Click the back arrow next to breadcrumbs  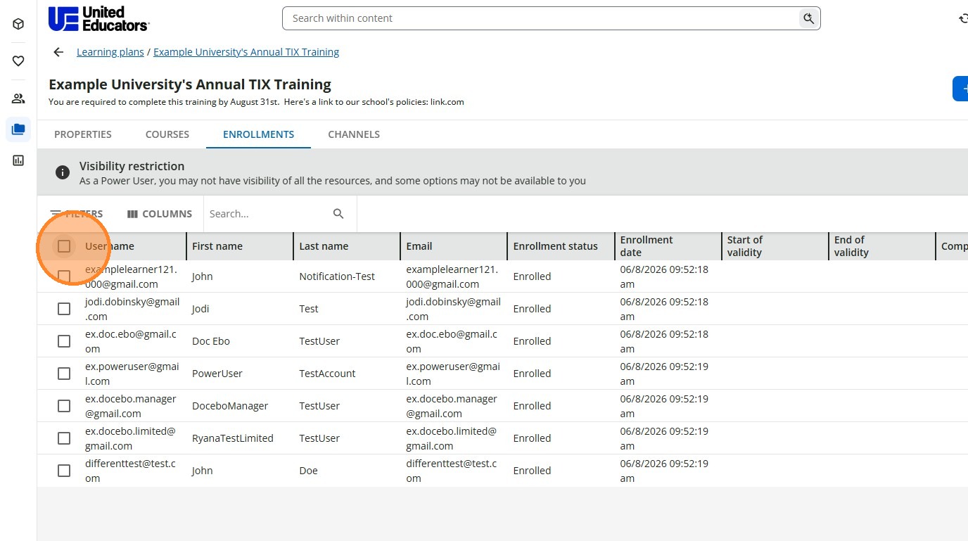pyautogui.click(x=58, y=52)
